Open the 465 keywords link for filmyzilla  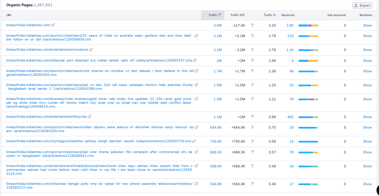click(x=290, y=117)
